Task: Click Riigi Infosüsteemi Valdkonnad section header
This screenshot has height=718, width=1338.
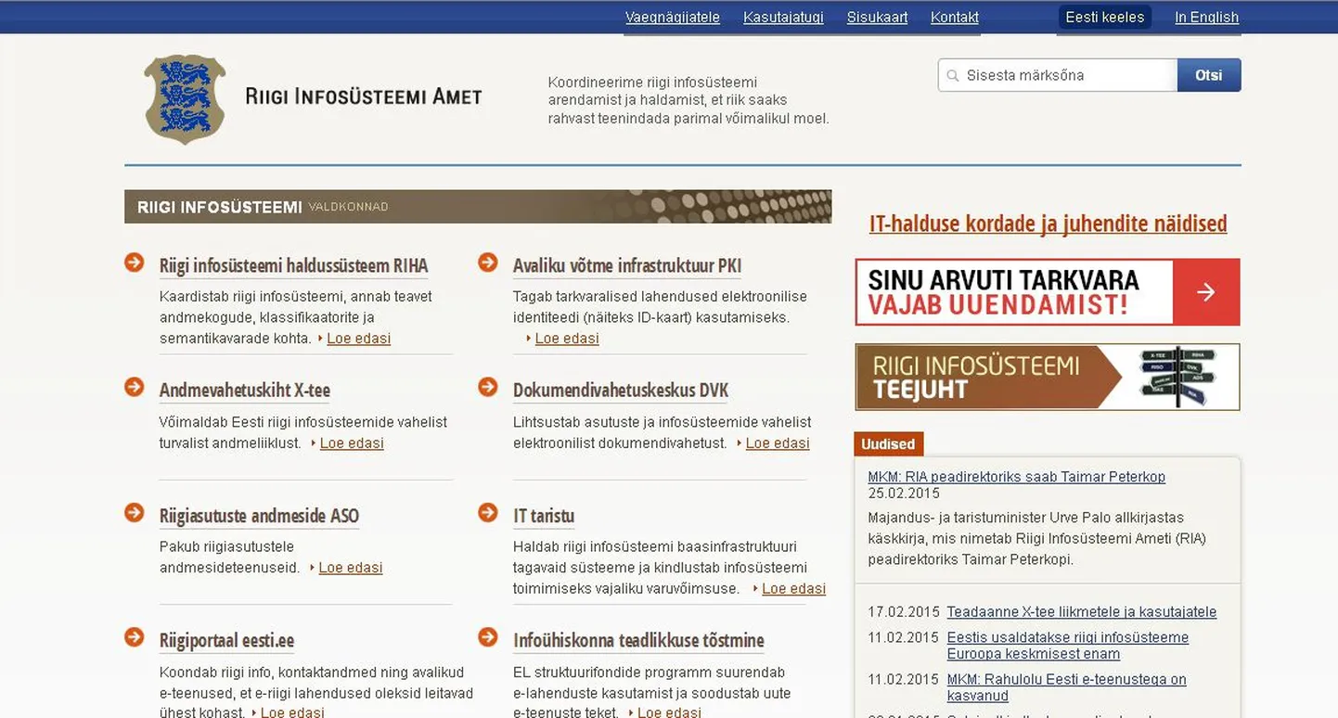Action: [478, 207]
